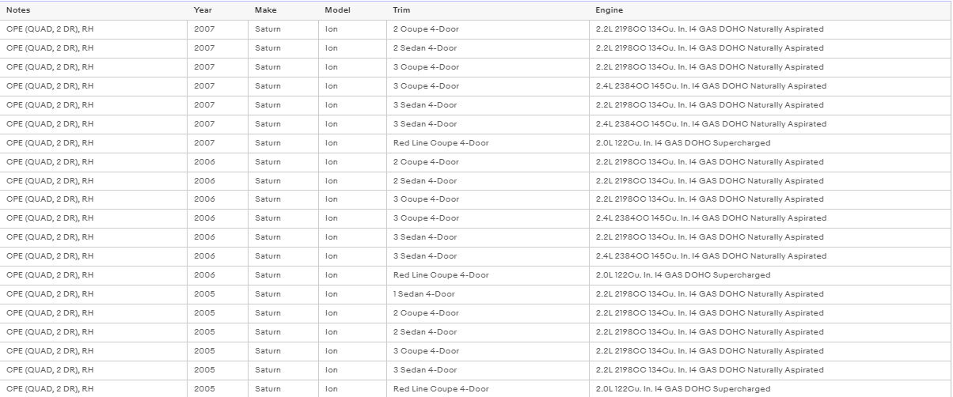Click first row's 2.2L engine cell
Image resolution: width=953 pixels, height=397 pixels.
(x=771, y=29)
